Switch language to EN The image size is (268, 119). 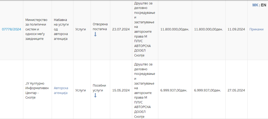point(263,5)
